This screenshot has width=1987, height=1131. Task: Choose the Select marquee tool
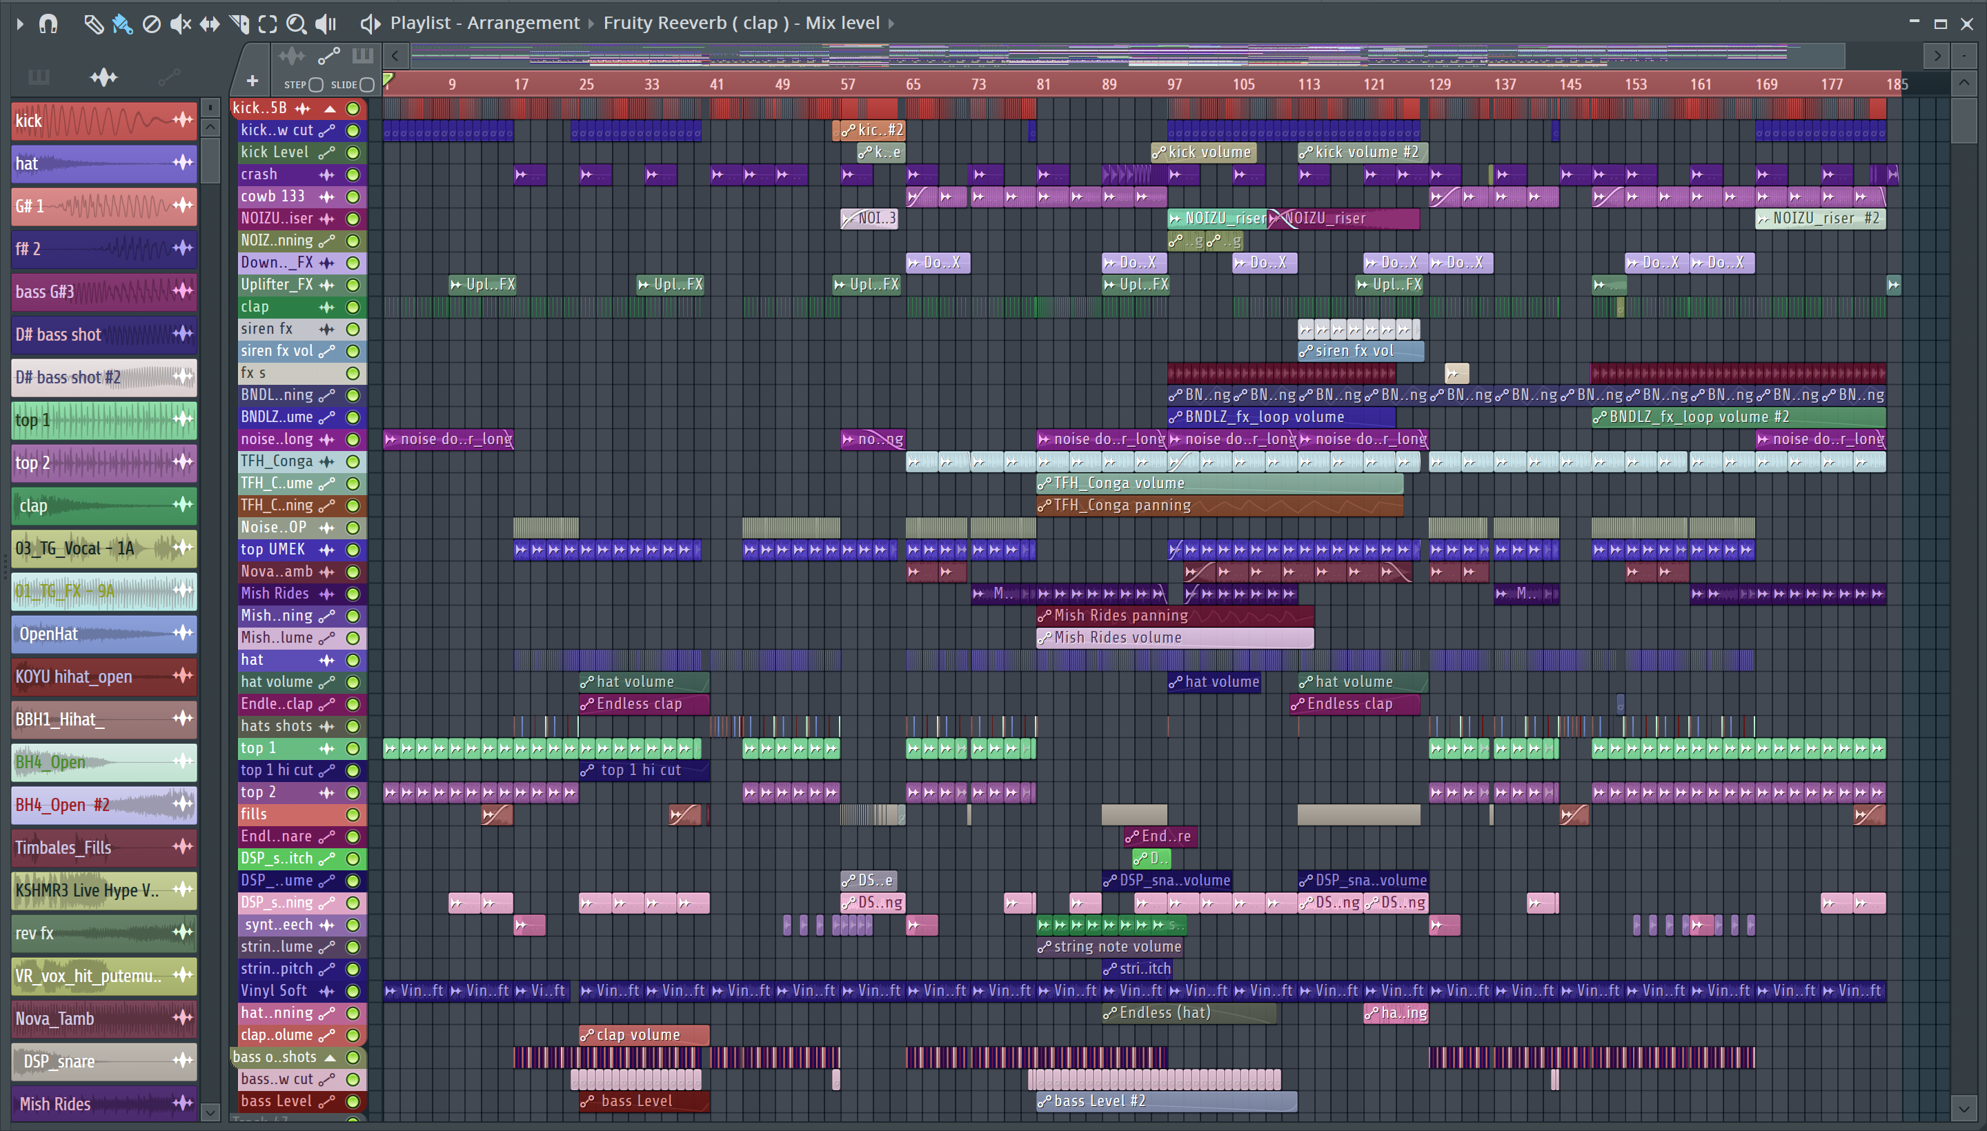pyautogui.click(x=267, y=24)
